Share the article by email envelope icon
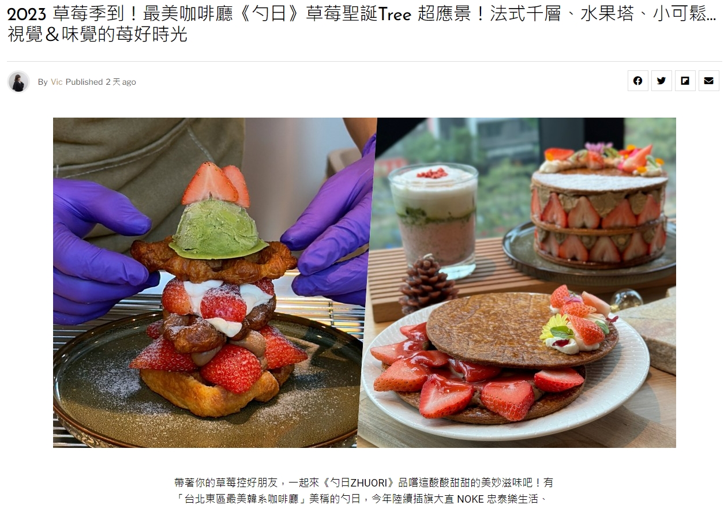 [709, 81]
